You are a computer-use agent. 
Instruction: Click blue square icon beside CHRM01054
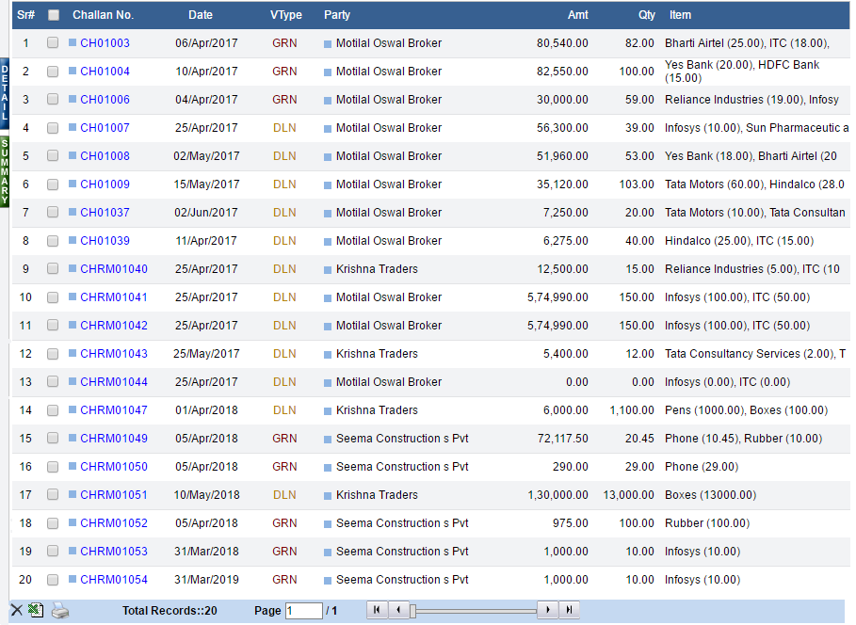pos(73,579)
